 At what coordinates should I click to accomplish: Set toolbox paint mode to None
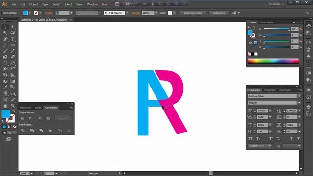(14, 127)
